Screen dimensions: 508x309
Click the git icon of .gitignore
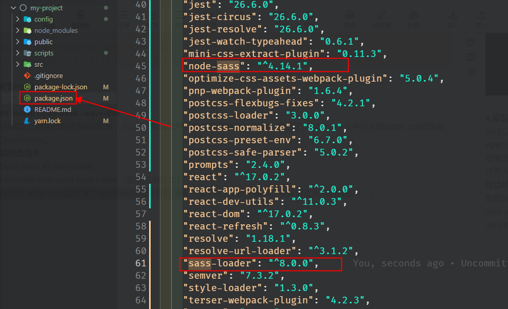tap(27, 76)
